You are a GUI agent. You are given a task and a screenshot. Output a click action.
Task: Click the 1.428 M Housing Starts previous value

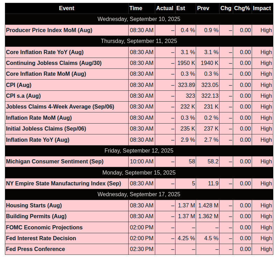208,205
